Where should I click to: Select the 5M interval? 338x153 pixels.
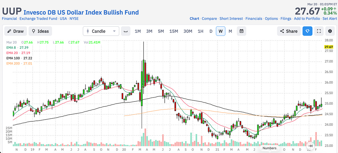pos(161,31)
